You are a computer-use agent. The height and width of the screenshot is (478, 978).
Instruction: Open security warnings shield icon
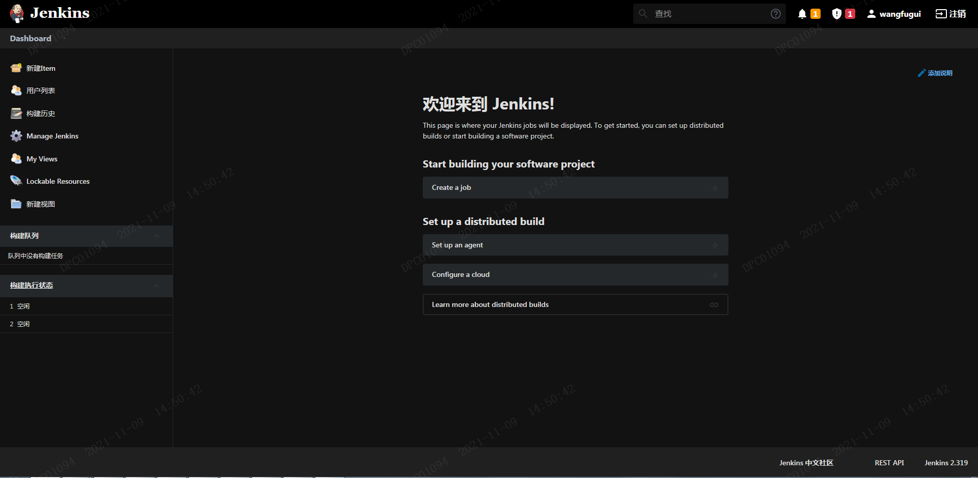tap(836, 14)
